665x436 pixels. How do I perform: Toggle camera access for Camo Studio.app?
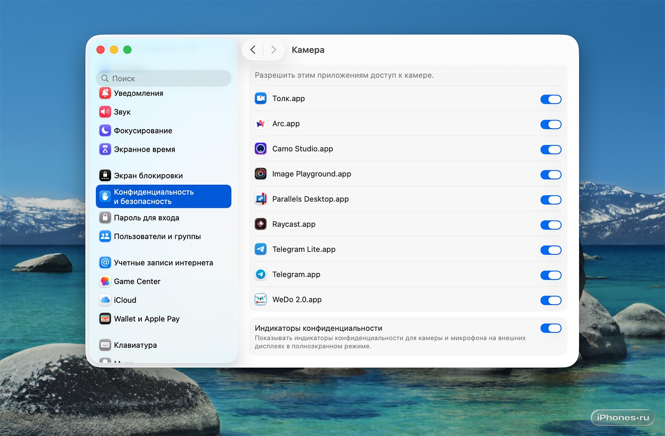point(551,149)
